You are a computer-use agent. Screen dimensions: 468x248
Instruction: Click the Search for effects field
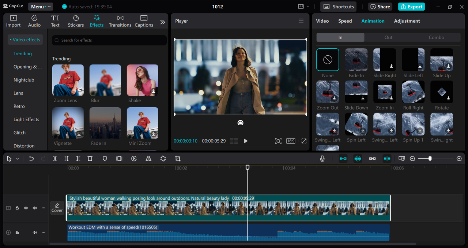coord(109,40)
